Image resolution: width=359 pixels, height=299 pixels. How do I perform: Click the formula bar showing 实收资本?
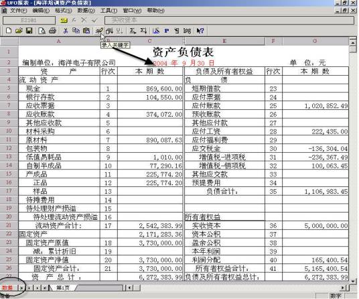(x=229, y=20)
